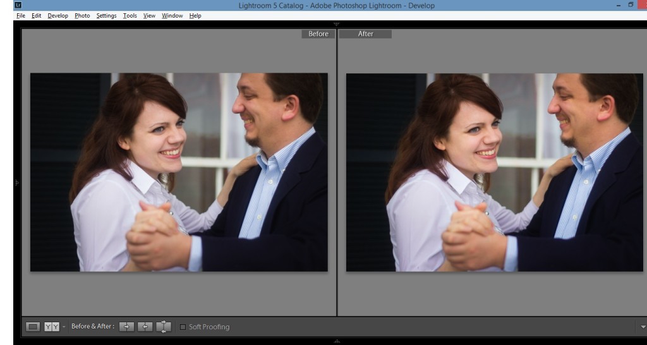Viewport: 647px width, 345px height.
Task: Click the After photo preview
Action: 494,172
